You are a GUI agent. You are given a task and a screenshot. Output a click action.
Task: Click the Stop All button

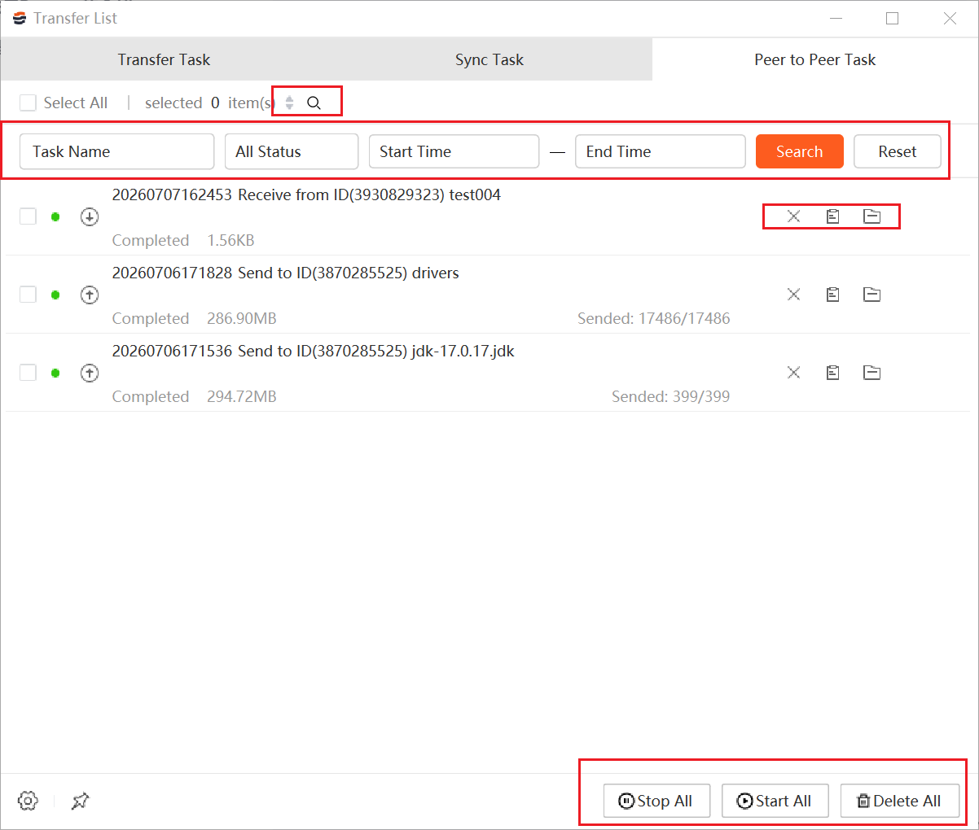656,801
